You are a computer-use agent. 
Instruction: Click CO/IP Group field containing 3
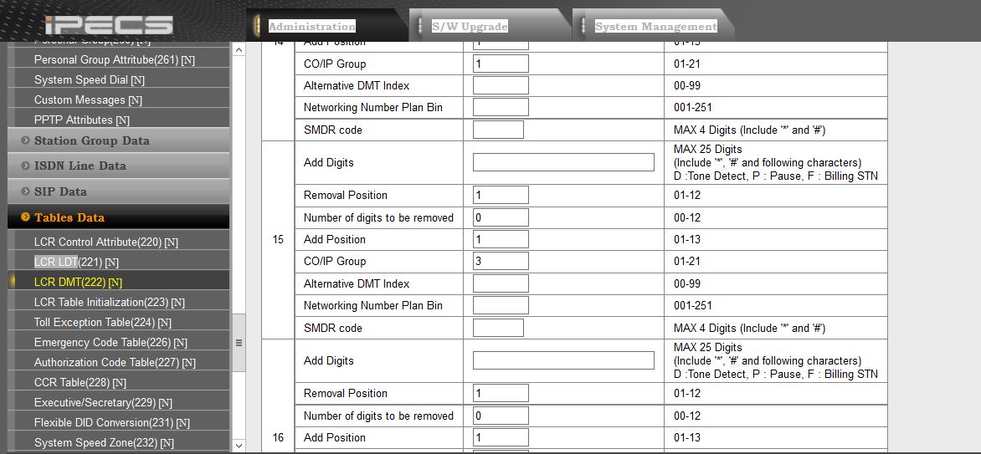tap(501, 262)
